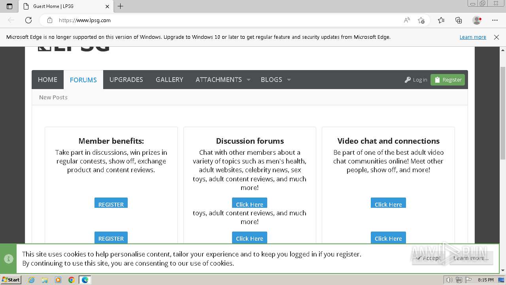Viewport: 506px width, 285px height.
Task: Click lower Click Here under Discussion forums
Action: (x=249, y=237)
